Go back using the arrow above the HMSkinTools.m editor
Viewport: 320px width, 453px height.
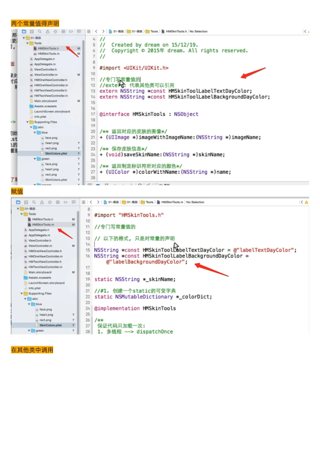[x=91, y=202]
